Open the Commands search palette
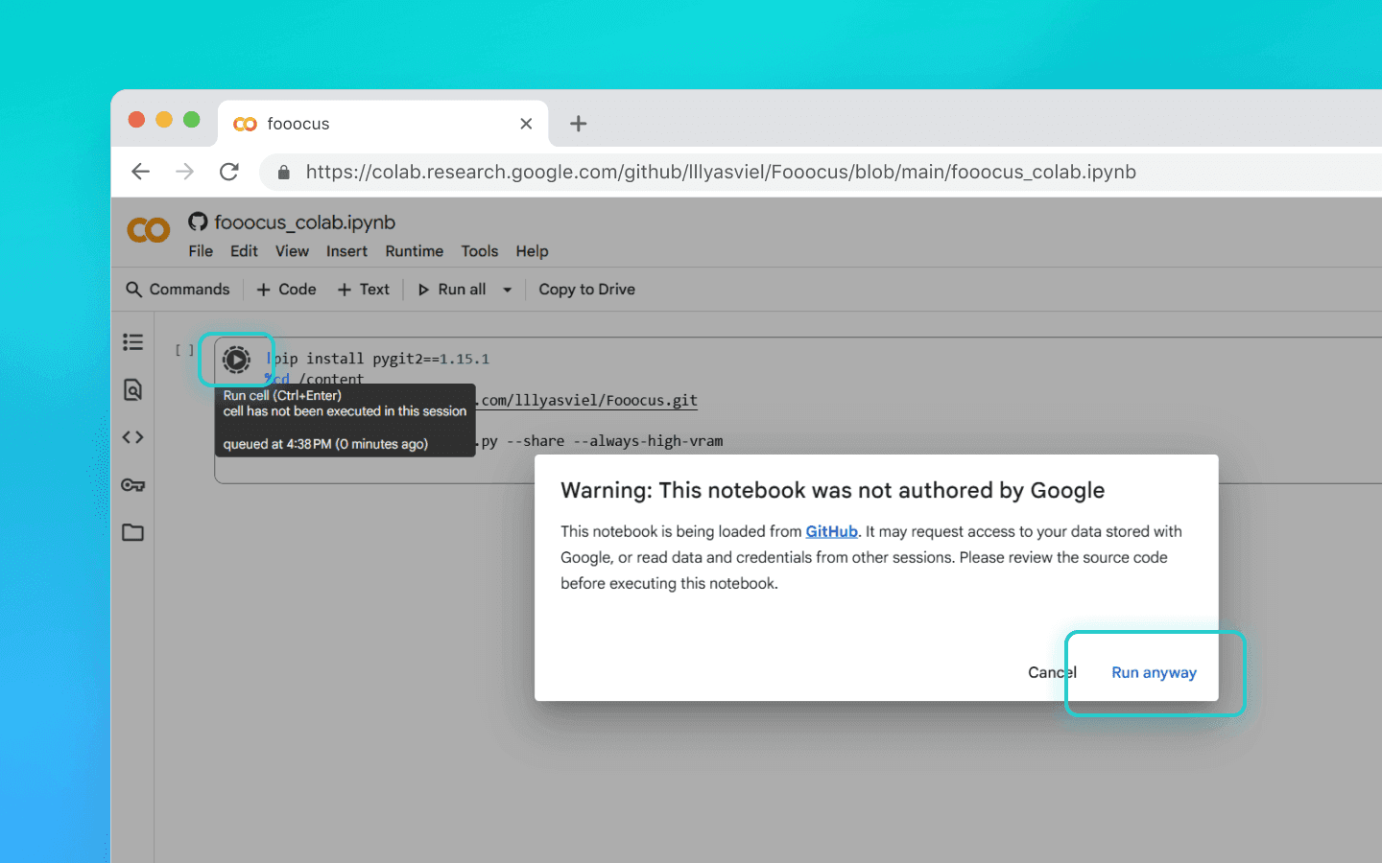 pyautogui.click(x=179, y=290)
